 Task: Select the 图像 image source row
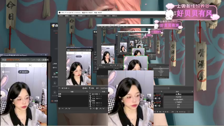[98, 101]
